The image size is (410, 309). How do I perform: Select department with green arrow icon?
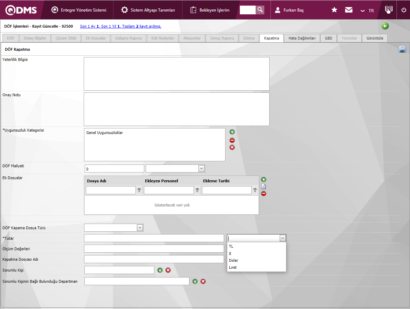coord(195,281)
